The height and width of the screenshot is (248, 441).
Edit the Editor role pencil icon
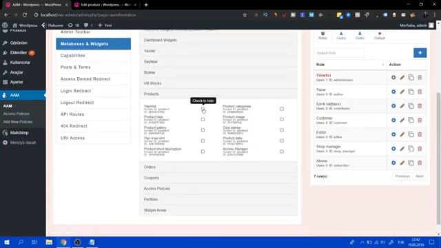point(402,134)
